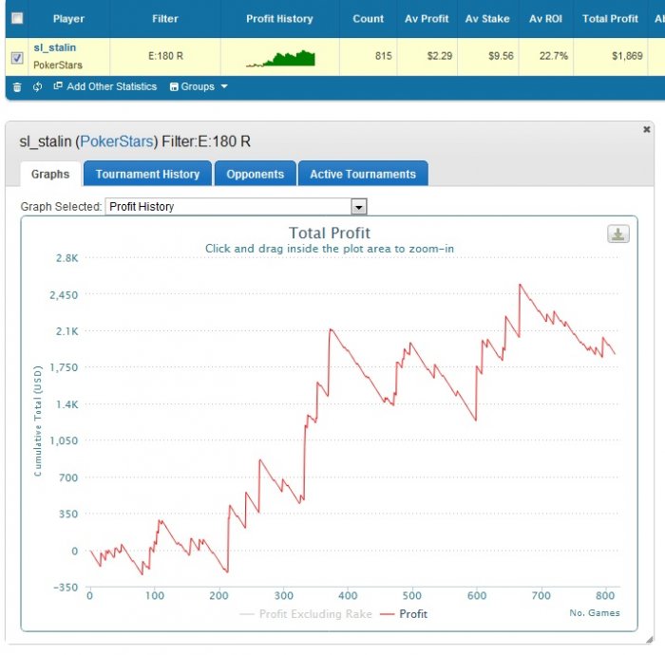The width and height of the screenshot is (665, 655).
Task: Sort by Total Profit column header
Action: 610,19
